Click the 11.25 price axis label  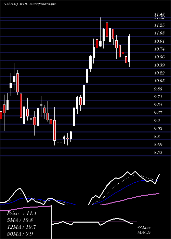tap(159, 25)
